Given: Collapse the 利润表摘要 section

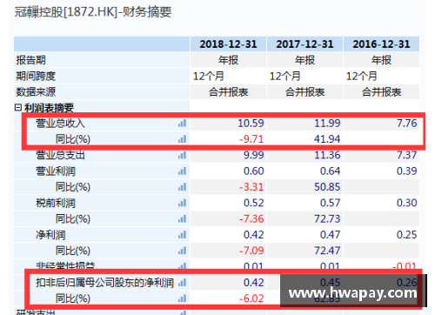Looking at the screenshot, I should coord(18,108).
